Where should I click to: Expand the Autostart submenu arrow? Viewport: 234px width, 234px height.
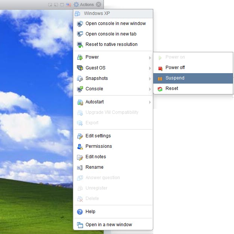pos(150,102)
